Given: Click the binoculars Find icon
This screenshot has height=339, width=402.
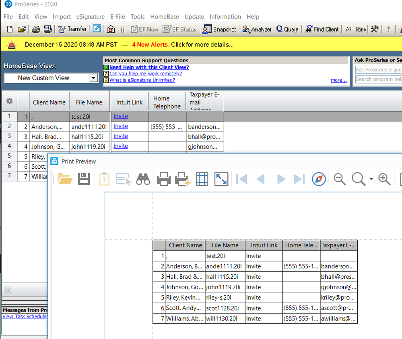Looking at the screenshot, I should point(143,179).
